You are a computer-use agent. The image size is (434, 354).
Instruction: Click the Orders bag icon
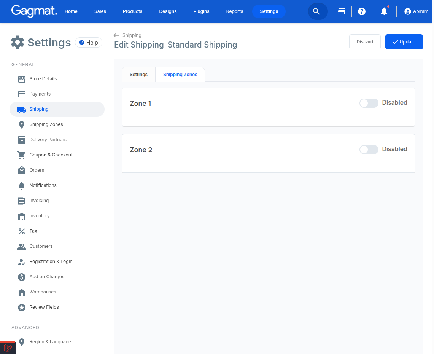[x=22, y=171]
